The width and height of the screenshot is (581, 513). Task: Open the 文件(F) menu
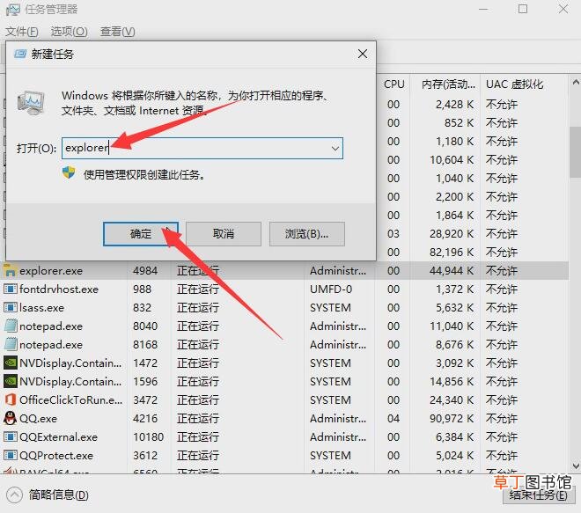point(22,32)
